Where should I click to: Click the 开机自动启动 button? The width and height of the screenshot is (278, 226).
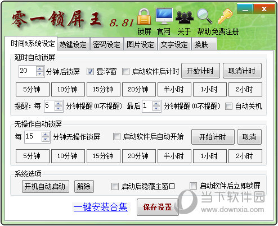pos(46,186)
